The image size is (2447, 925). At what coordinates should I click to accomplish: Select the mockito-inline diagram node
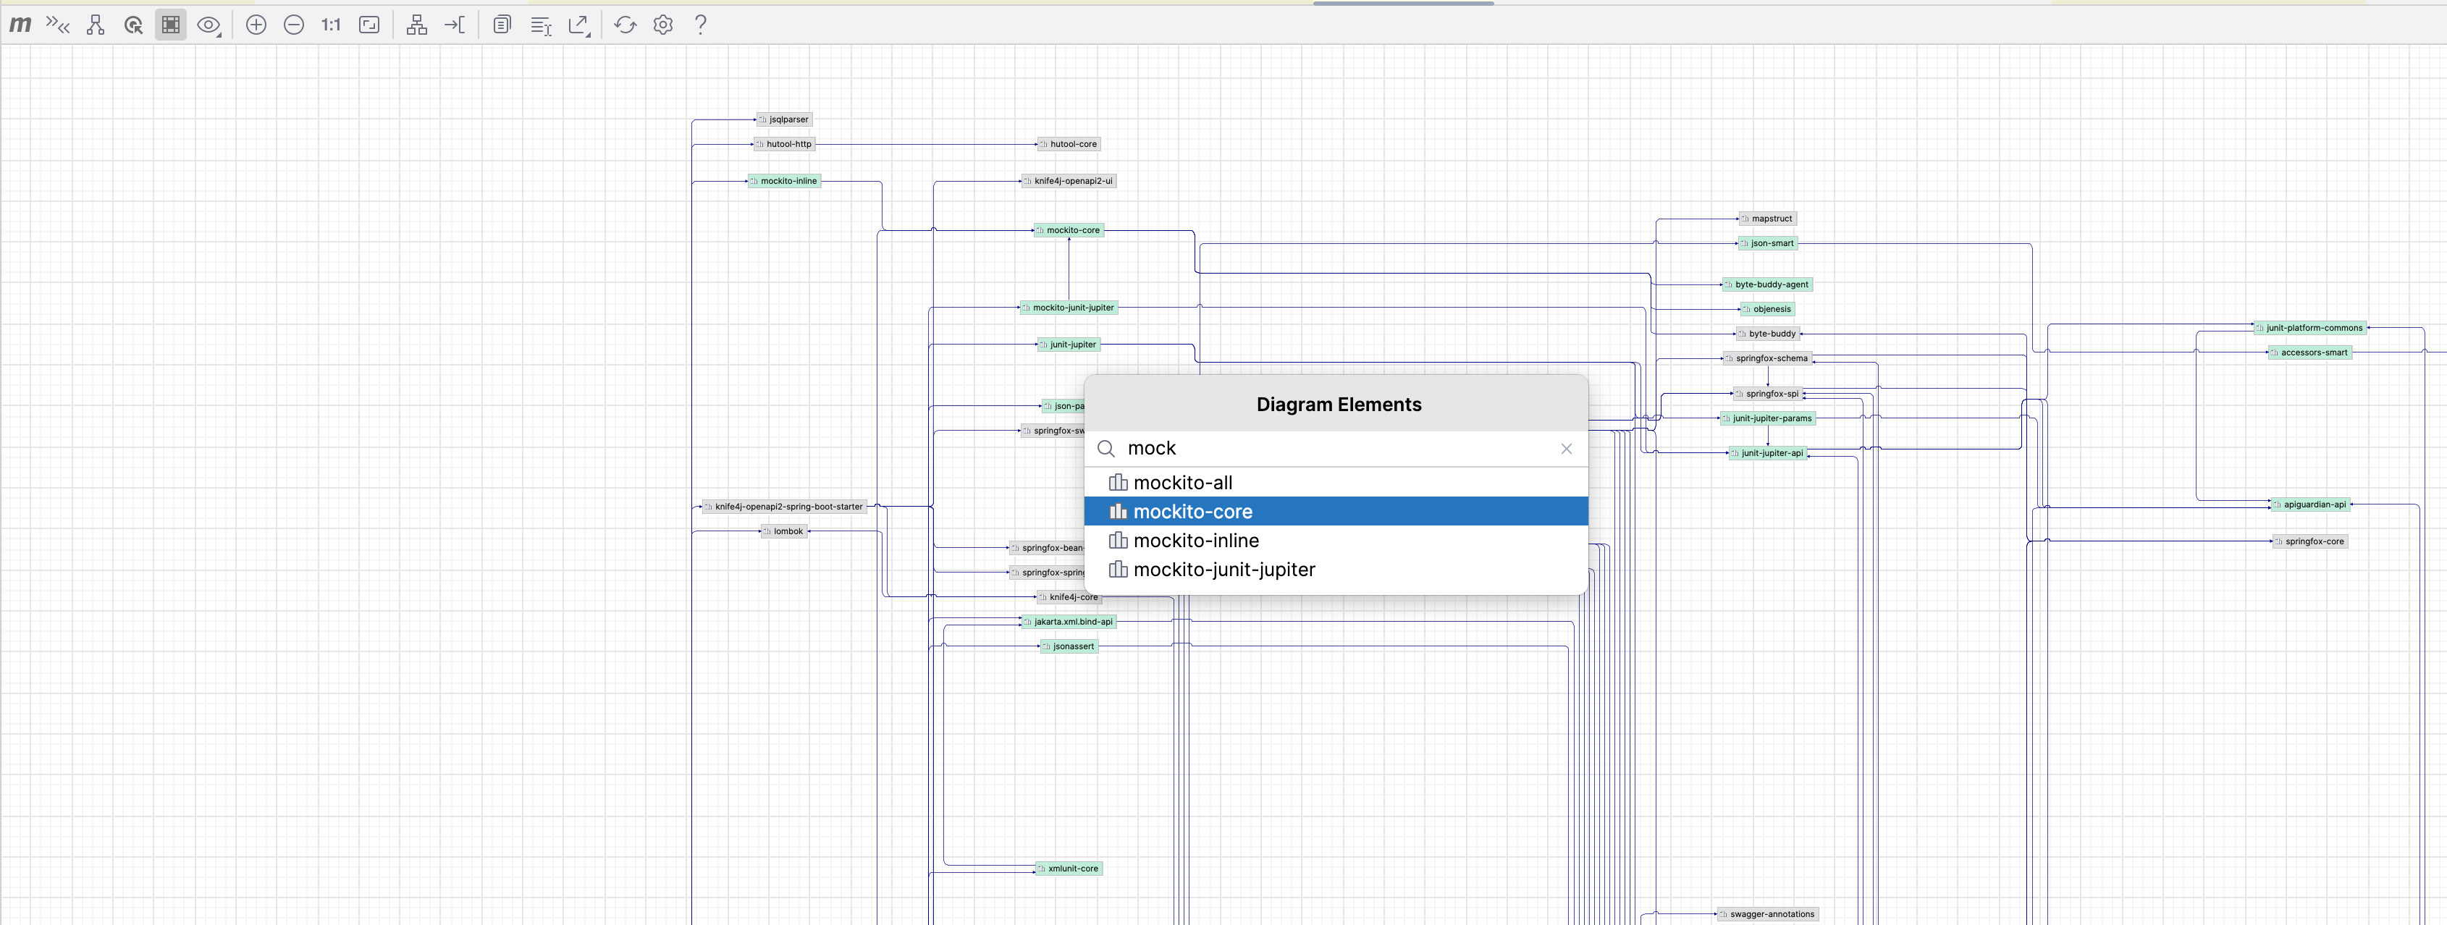click(783, 180)
